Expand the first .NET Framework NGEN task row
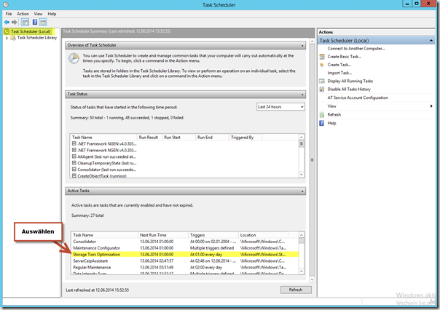 coord(74,143)
